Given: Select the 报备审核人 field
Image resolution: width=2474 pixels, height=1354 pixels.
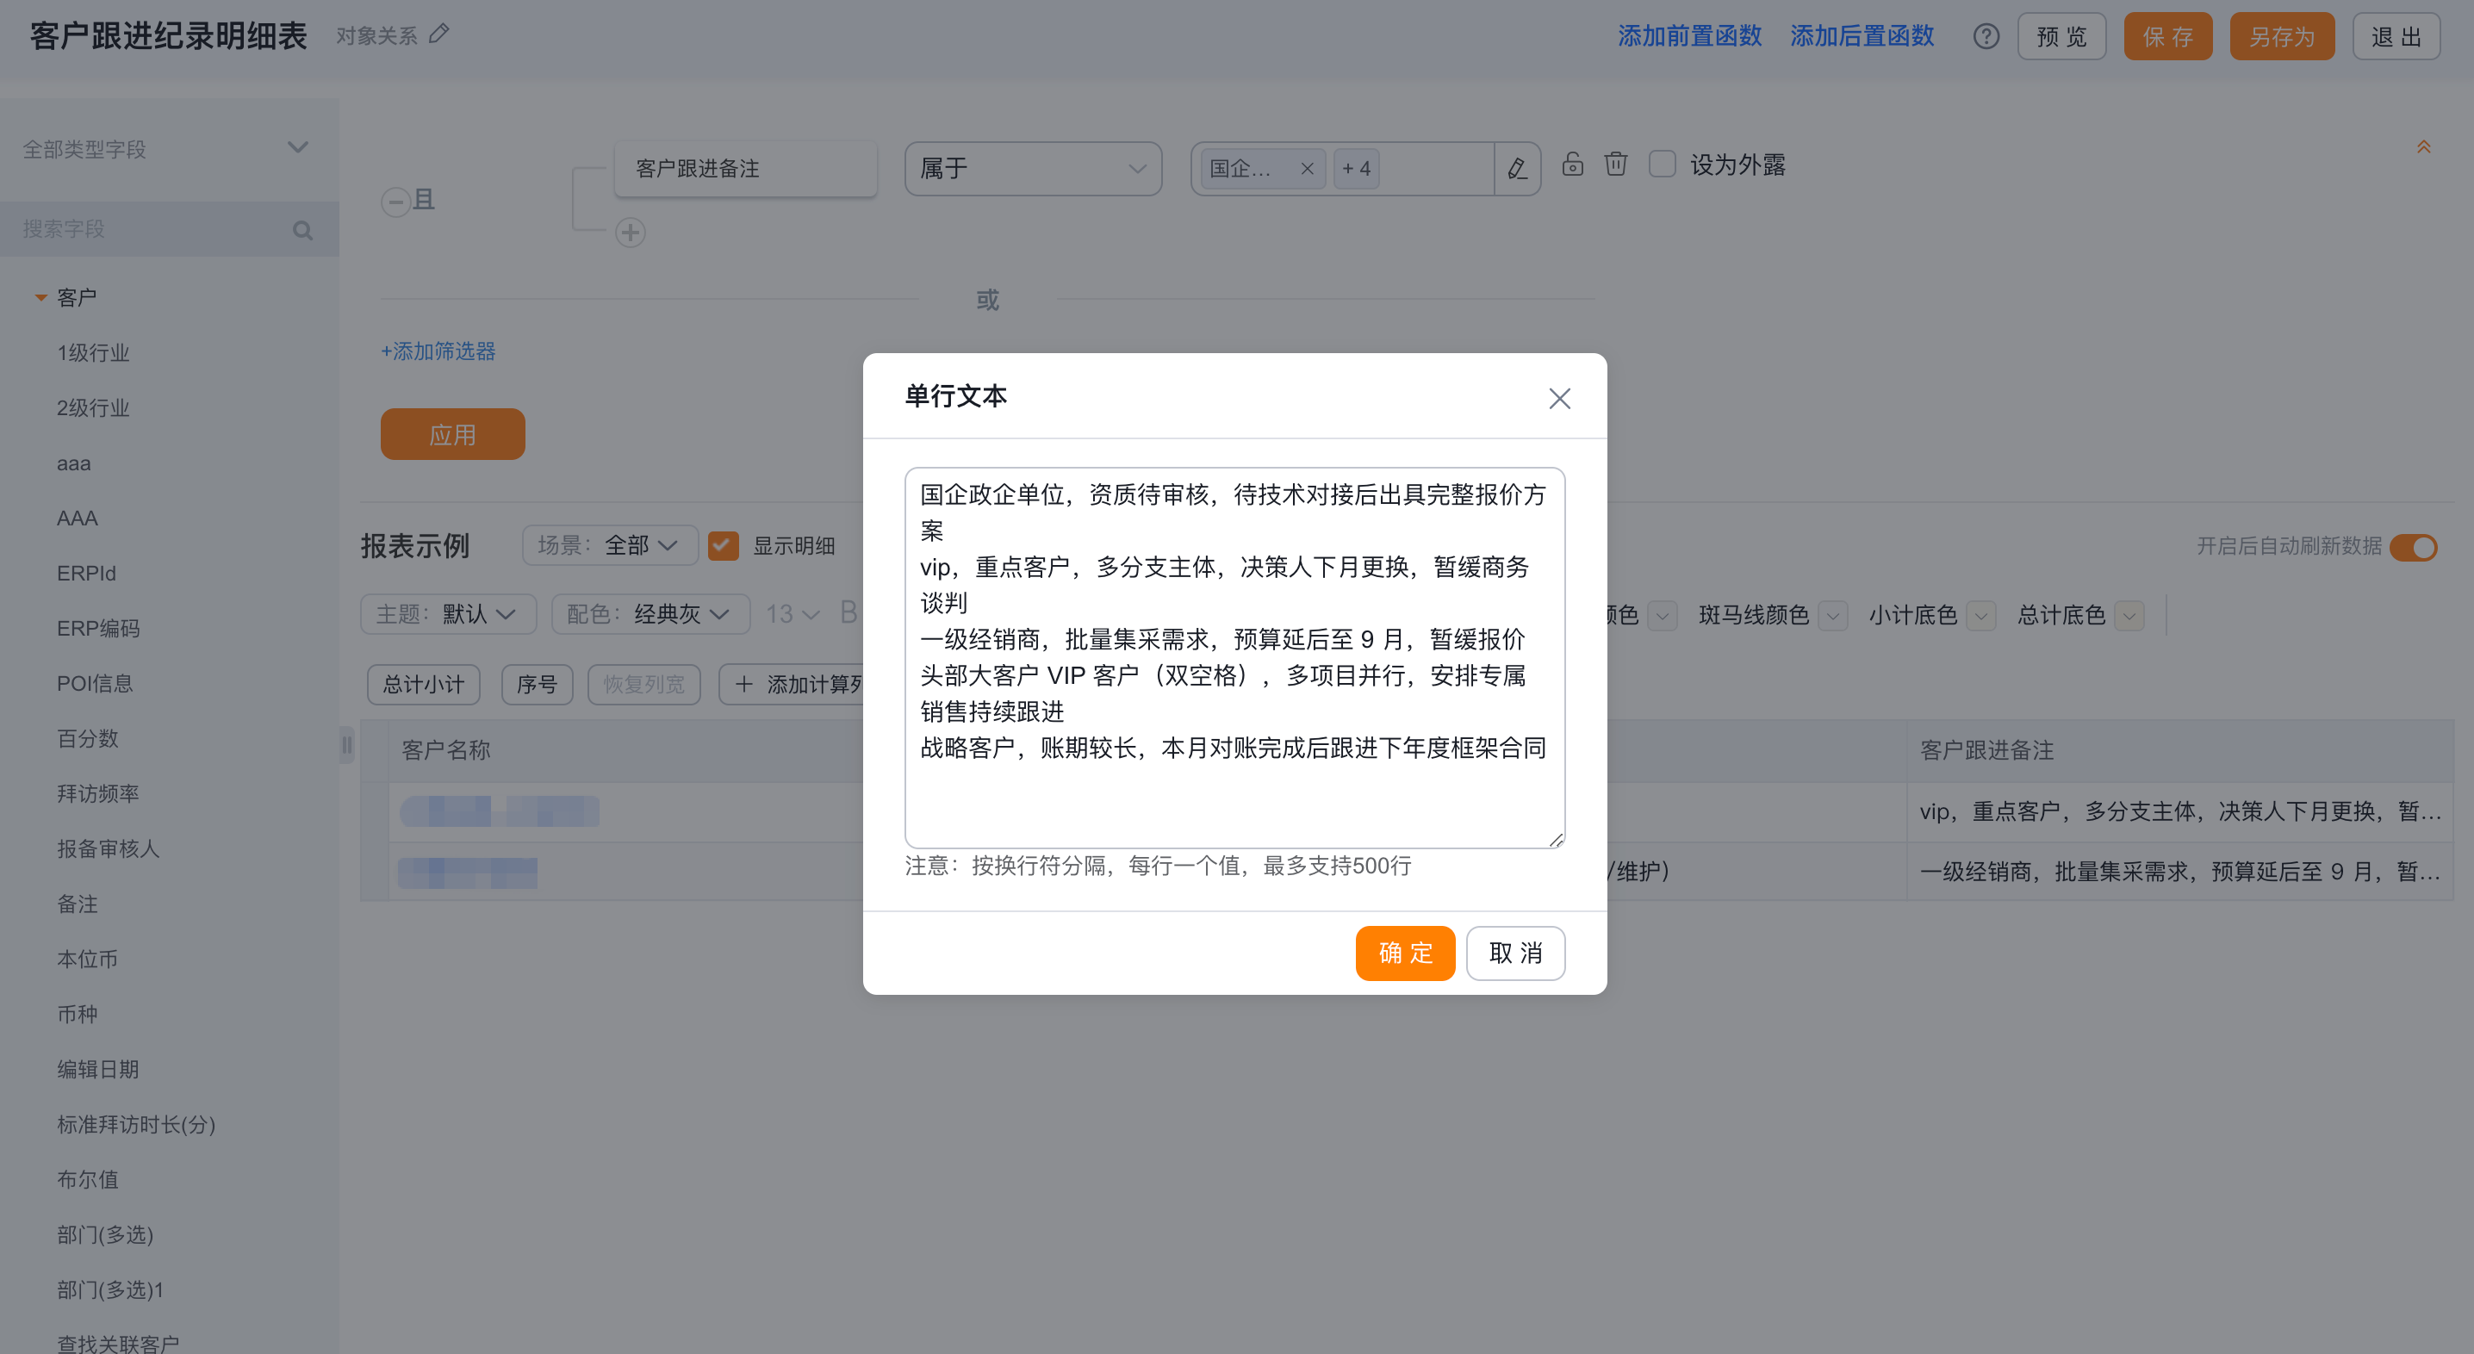Looking at the screenshot, I should click(108, 849).
